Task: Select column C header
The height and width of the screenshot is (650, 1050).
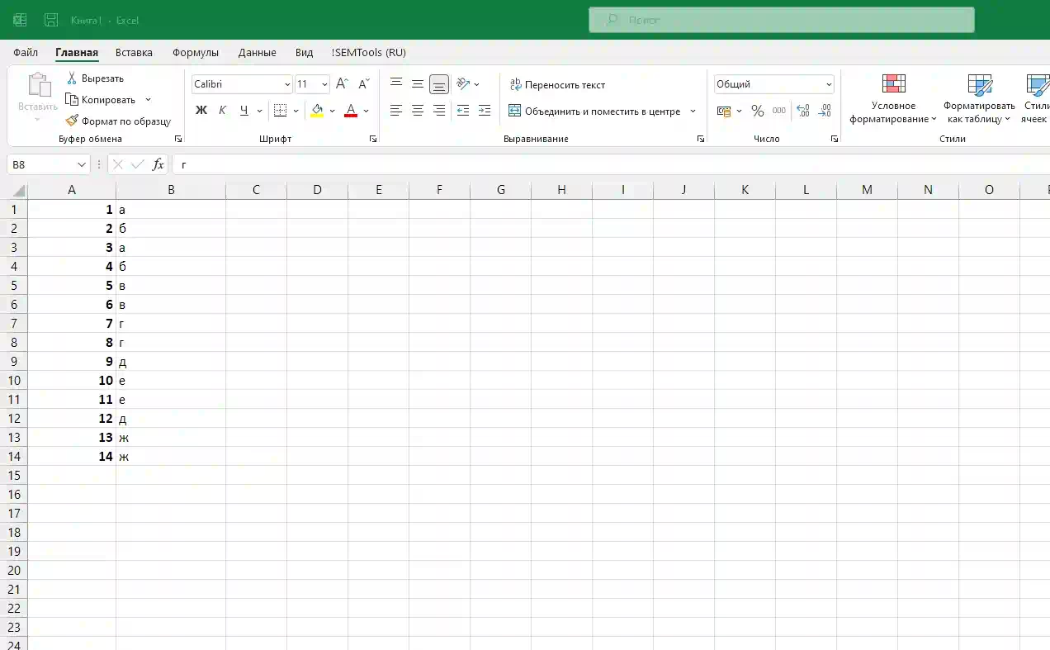Action: click(256, 190)
